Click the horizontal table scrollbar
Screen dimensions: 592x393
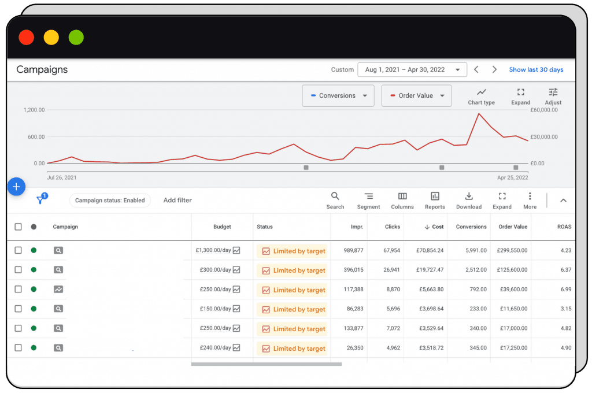pos(267,364)
